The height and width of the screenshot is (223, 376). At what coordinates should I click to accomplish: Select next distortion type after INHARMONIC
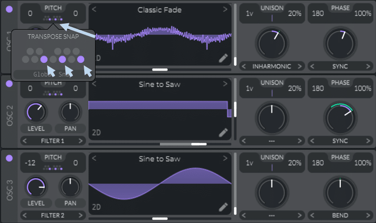[x=300, y=66]
